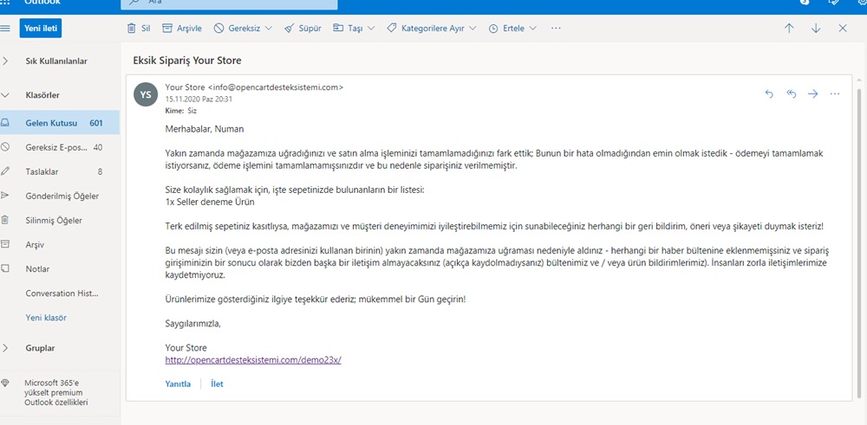Click the pencil icon beside Taslaklar

(x=5, y=171)
